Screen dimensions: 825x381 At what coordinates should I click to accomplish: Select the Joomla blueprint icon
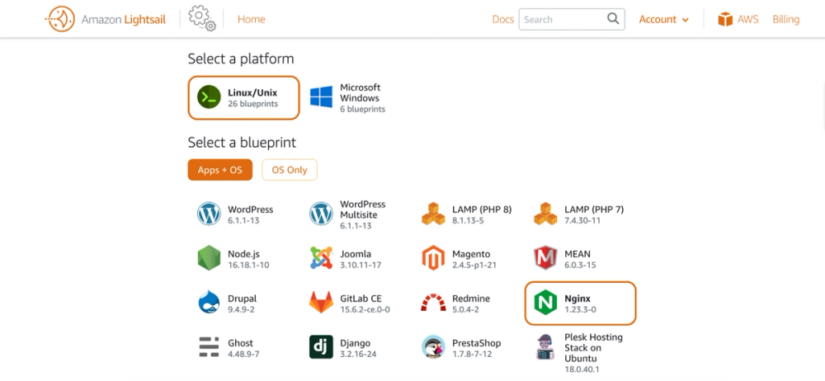tap(321, 258)
